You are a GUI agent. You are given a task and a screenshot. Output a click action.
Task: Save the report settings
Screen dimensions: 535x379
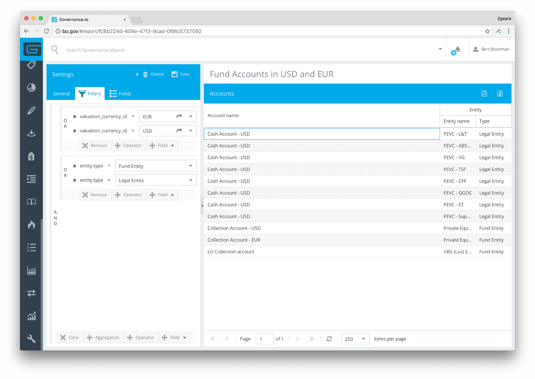[181, 74]
